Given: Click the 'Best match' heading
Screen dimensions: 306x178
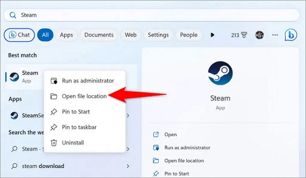Looking at the screenshot, I should pyautogui.click(x=22, y=55).
